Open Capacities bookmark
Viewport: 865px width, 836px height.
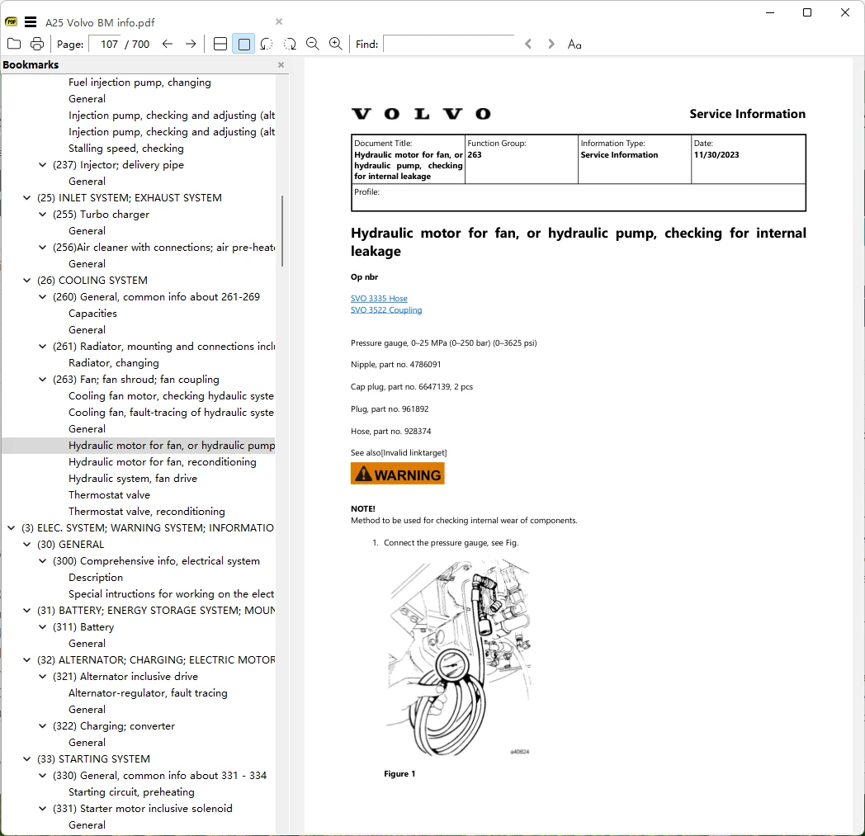click(x=92, y=314)
